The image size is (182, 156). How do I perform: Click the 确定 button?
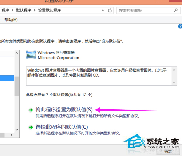tap(168, 152)
